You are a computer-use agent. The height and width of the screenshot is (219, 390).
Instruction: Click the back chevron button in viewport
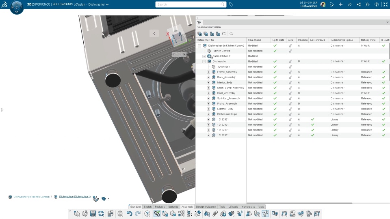pos(154,34)
